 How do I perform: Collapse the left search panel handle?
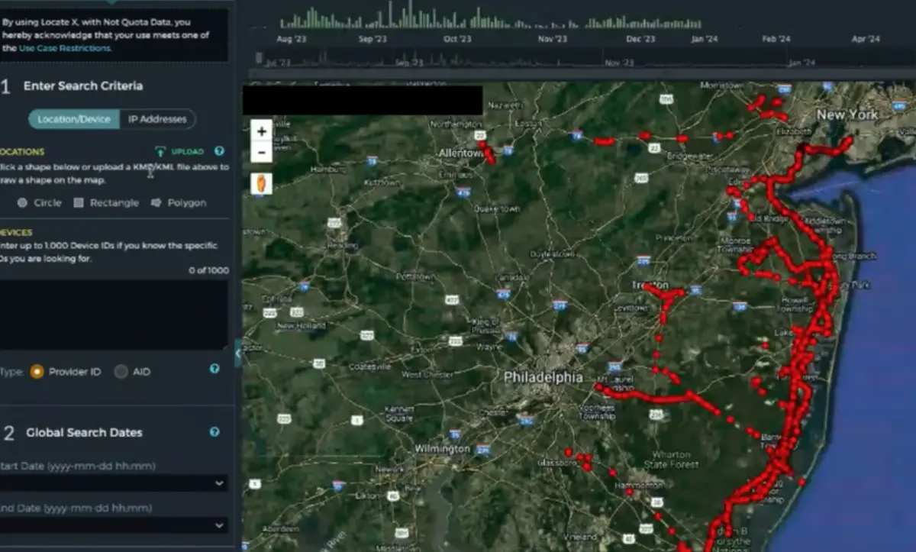237,353
